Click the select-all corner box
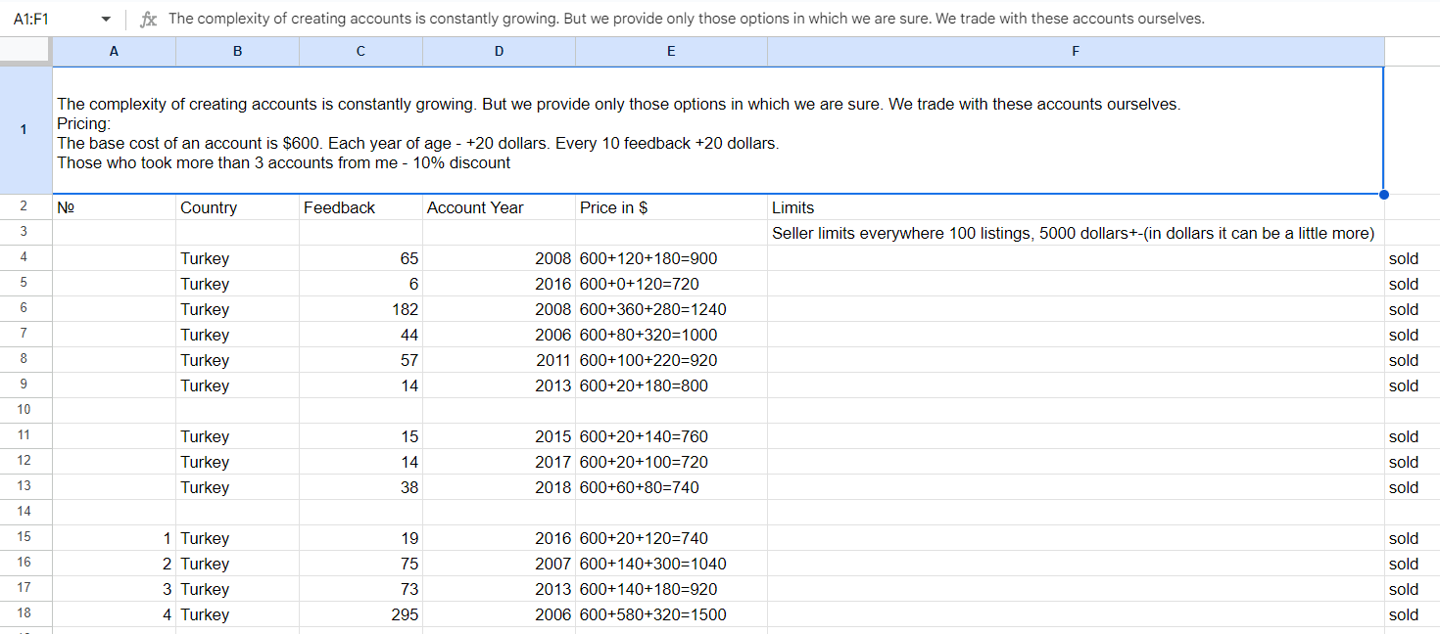Image resolution: width=1440 pixels, height=634 pixels. [24, 52]
